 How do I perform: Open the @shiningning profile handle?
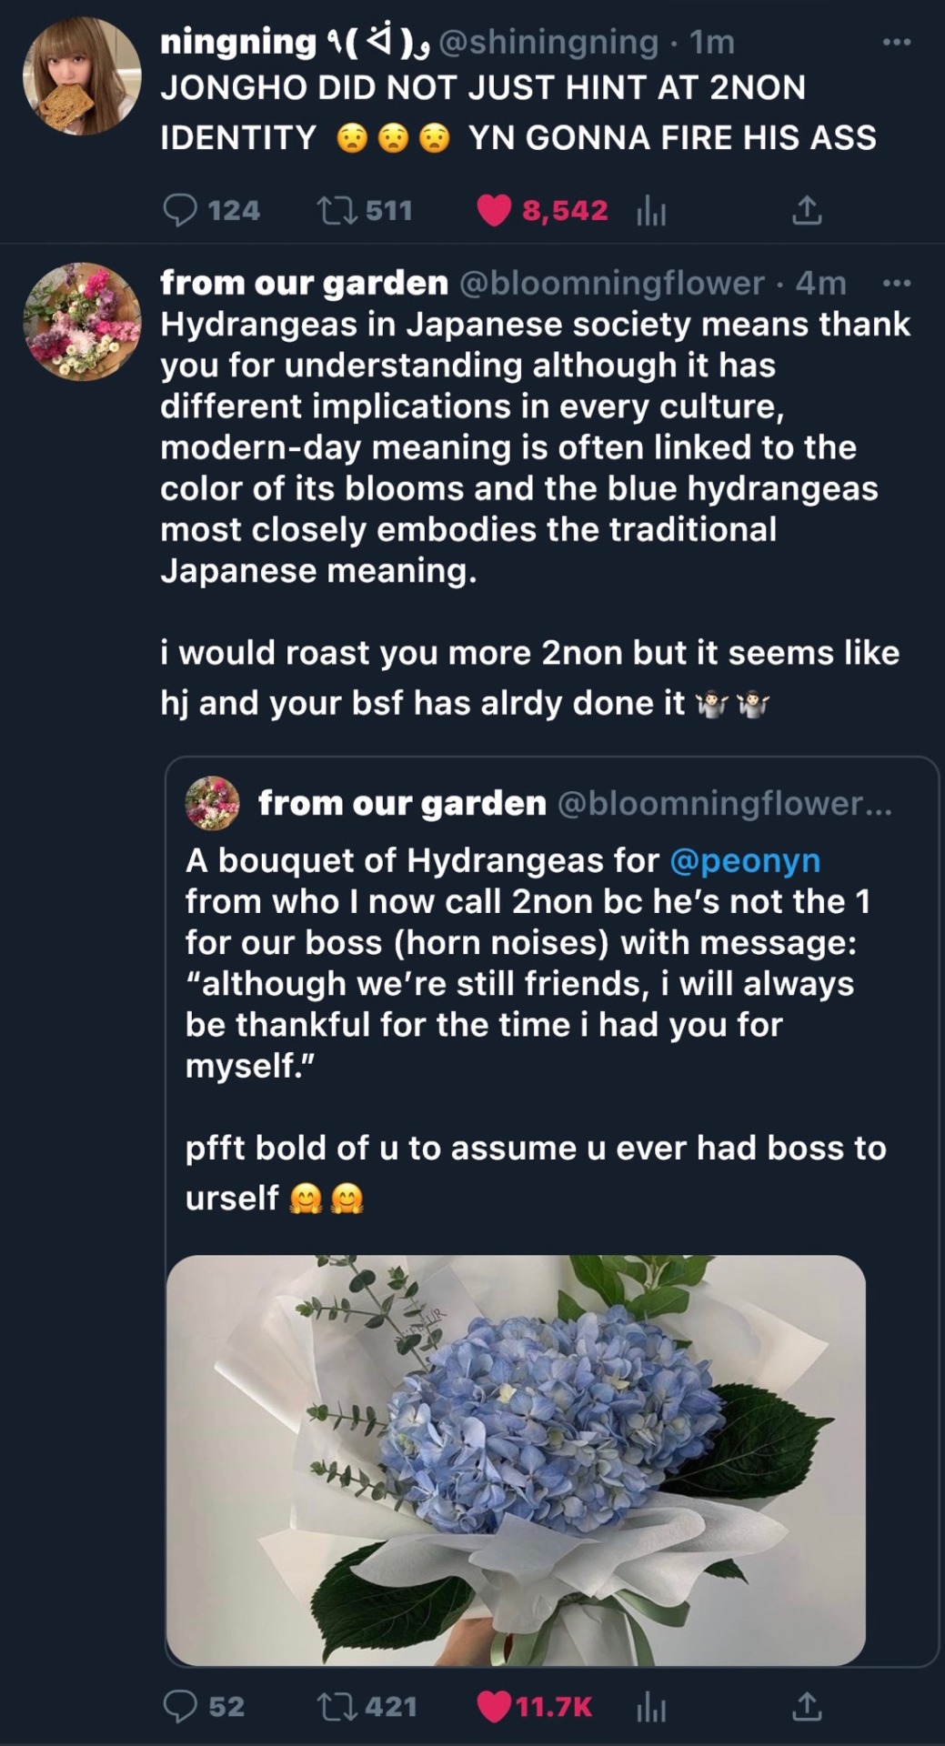click(549, 42)
